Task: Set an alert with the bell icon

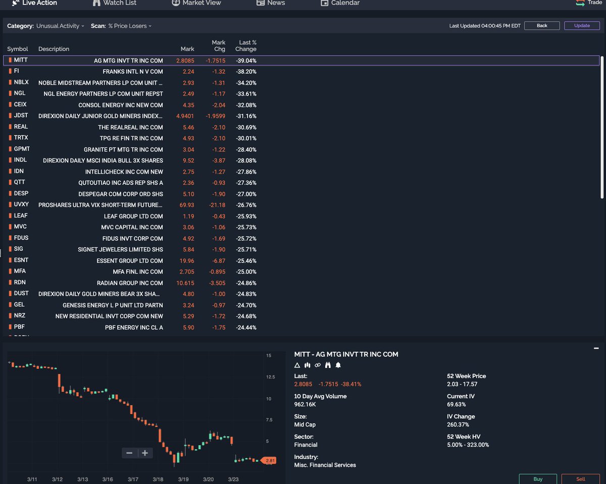Action: coord(338,365)
